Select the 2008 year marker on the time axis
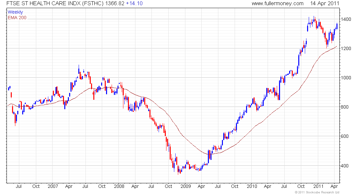The image size is (359, 195). click(x=119, y=187)
